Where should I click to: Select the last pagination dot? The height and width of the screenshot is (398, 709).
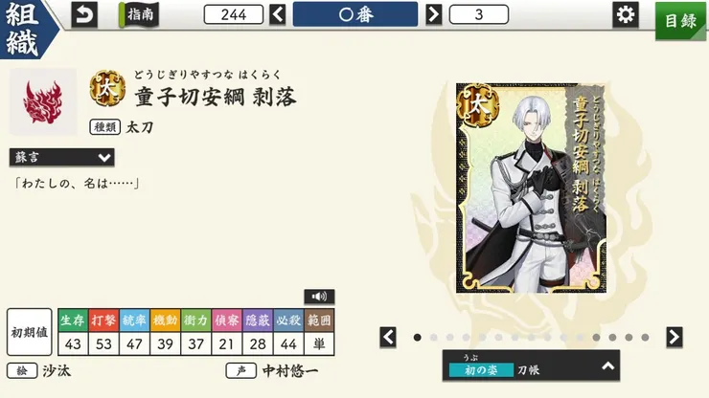click(645, 338)
